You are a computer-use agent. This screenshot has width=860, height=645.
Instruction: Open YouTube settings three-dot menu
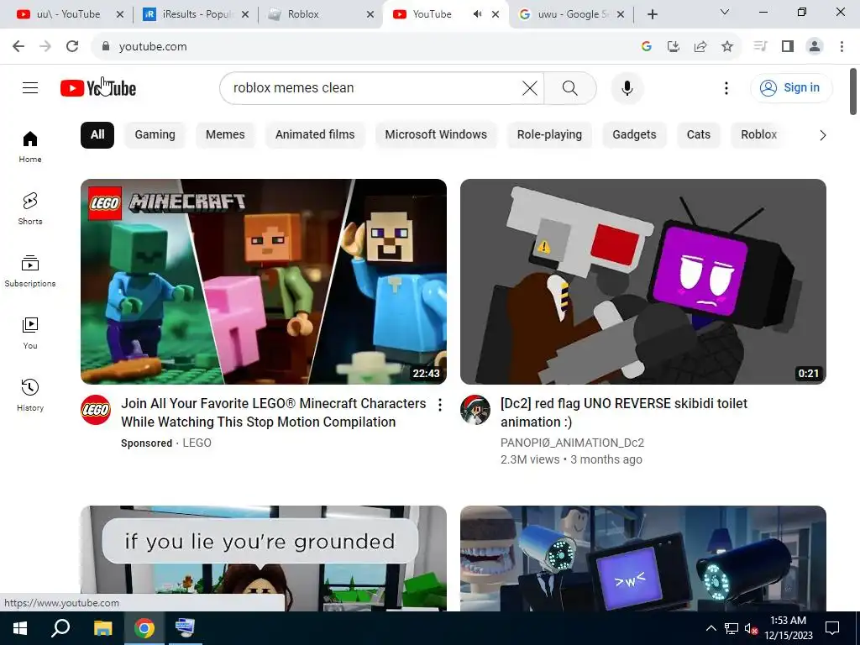(x=726, y=87)
